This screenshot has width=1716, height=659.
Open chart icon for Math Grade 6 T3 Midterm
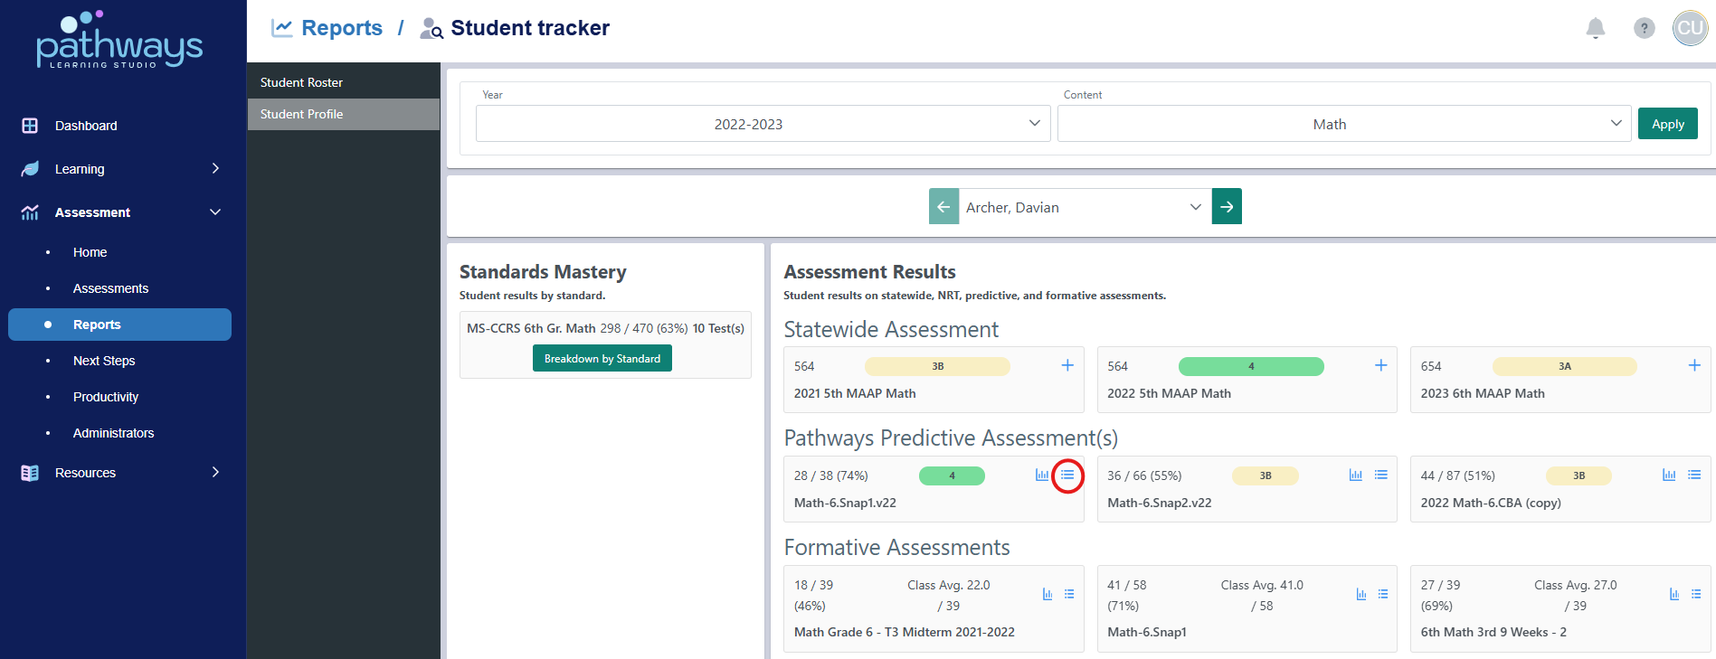coord(1048,594)
